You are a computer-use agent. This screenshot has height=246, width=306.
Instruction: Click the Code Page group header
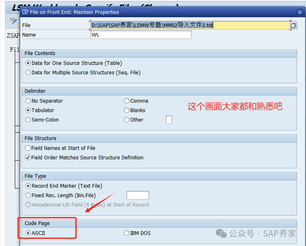point(159,223)
